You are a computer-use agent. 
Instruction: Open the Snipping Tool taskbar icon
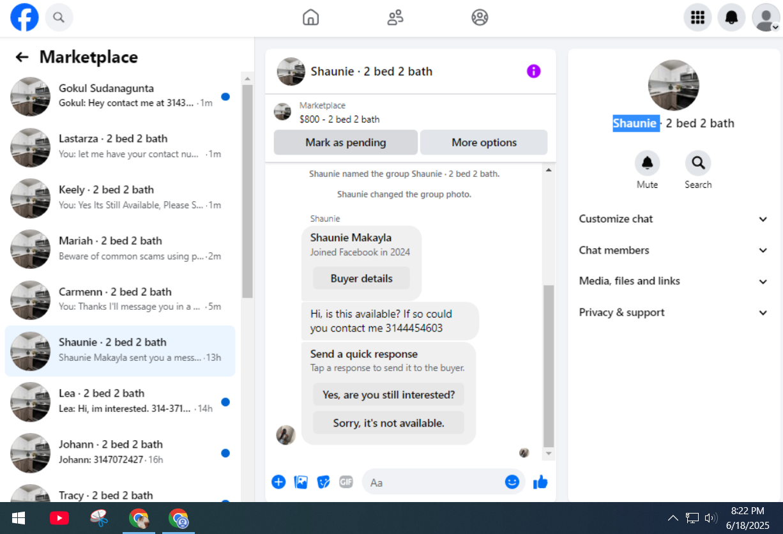pos(99,518)
